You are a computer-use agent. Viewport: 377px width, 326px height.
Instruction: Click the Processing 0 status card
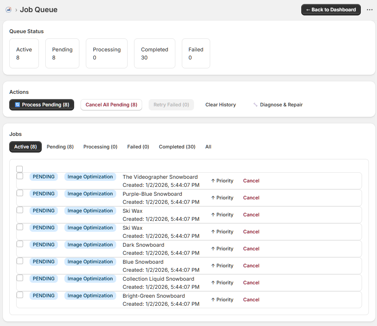pyautogui.click(x=107, y=53)
